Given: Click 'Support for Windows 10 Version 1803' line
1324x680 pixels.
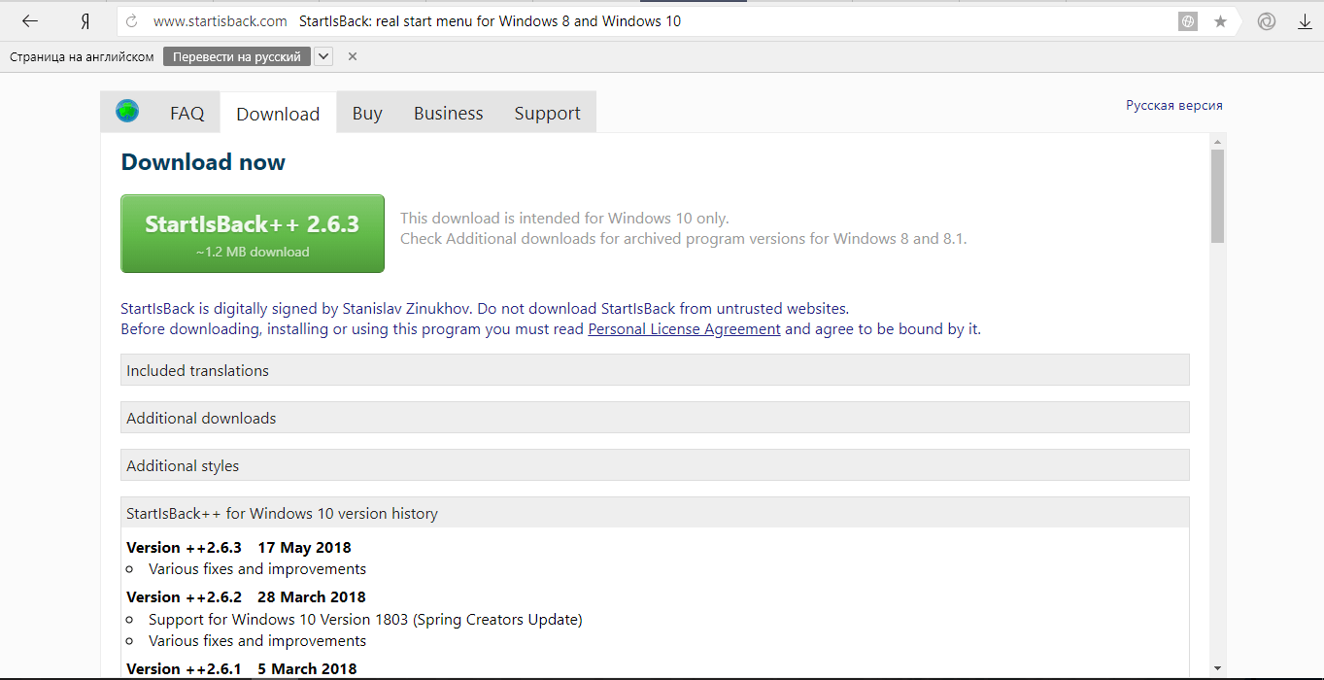Looking at the screenshot, I should 365,619.
